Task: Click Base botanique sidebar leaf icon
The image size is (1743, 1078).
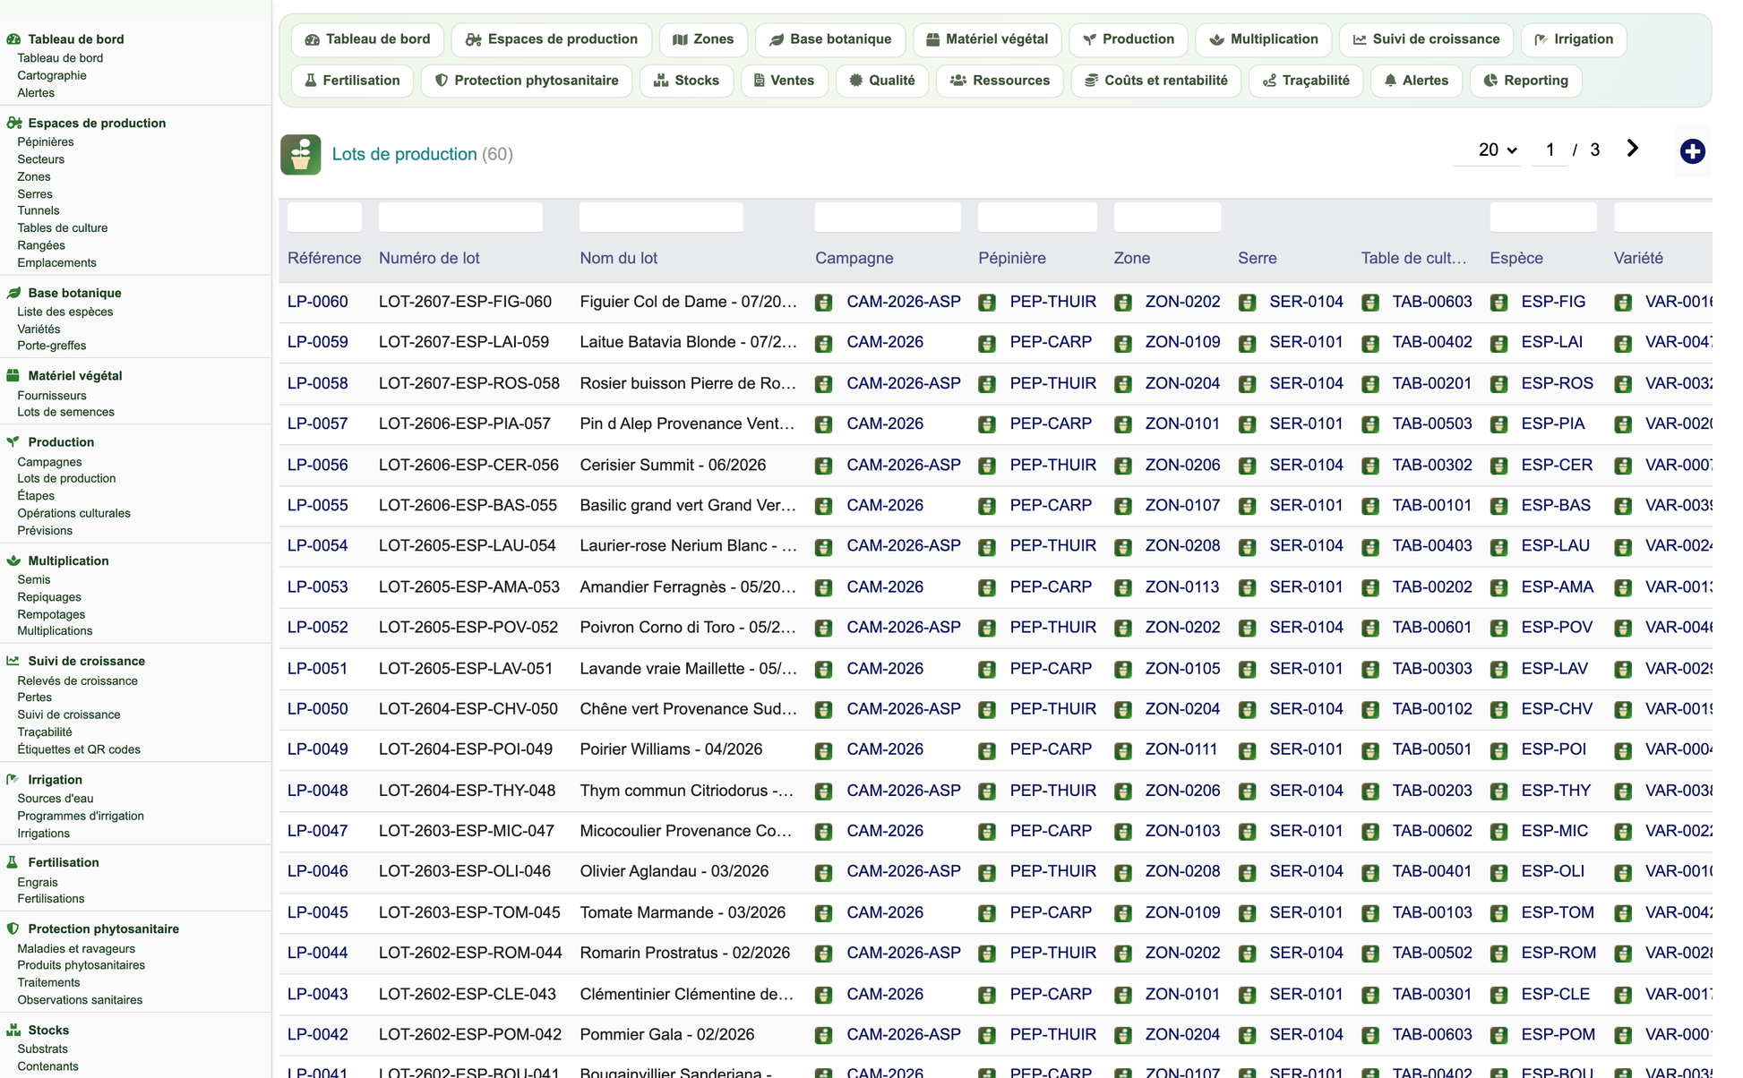Action: pos(13,293)
